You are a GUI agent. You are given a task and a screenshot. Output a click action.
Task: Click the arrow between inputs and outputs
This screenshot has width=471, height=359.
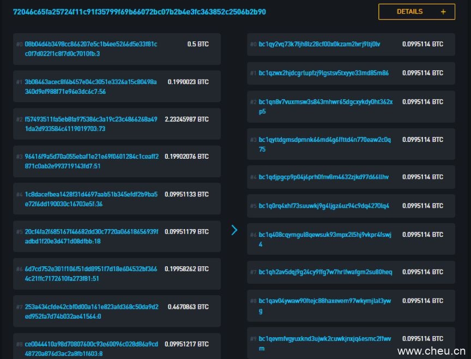[x=234, y=230]
